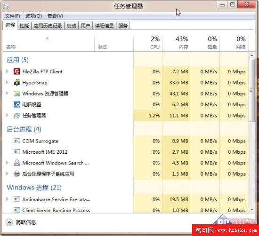Maximize the Task Manager window
259x236 pixels.
point(233,4)
